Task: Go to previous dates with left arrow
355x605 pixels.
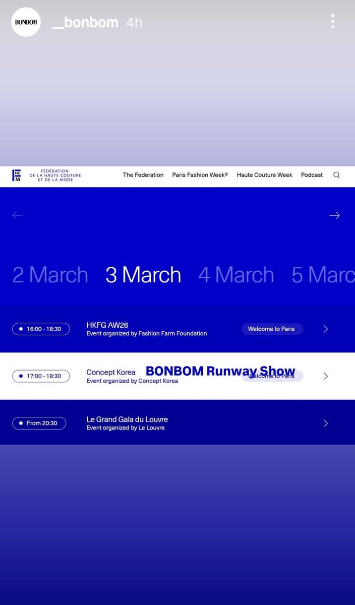Action: 18,215
